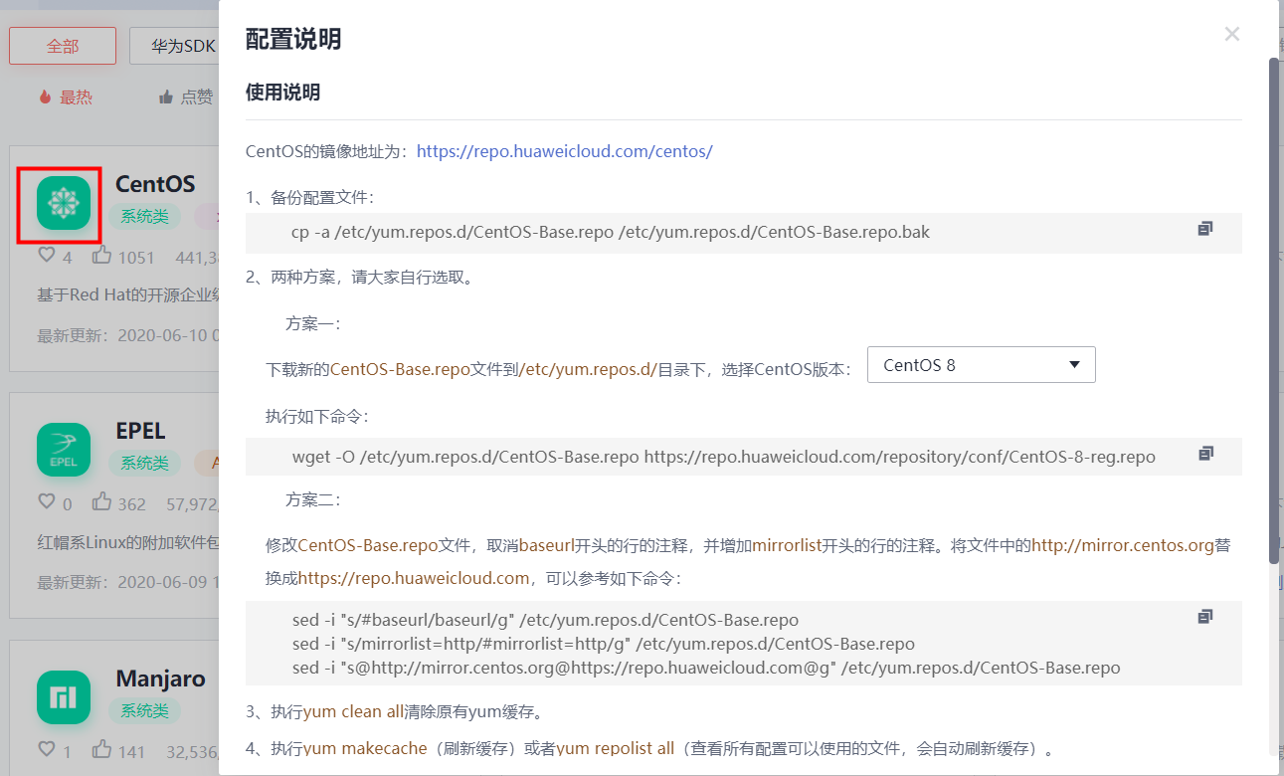Sort by 点赞 thumbs-up icon
Screen dimensions: 1284x776
pos(166,97)
